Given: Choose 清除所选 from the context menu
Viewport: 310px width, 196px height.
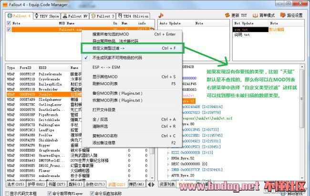Looking at the screenshot, I should tap(132, 126).
